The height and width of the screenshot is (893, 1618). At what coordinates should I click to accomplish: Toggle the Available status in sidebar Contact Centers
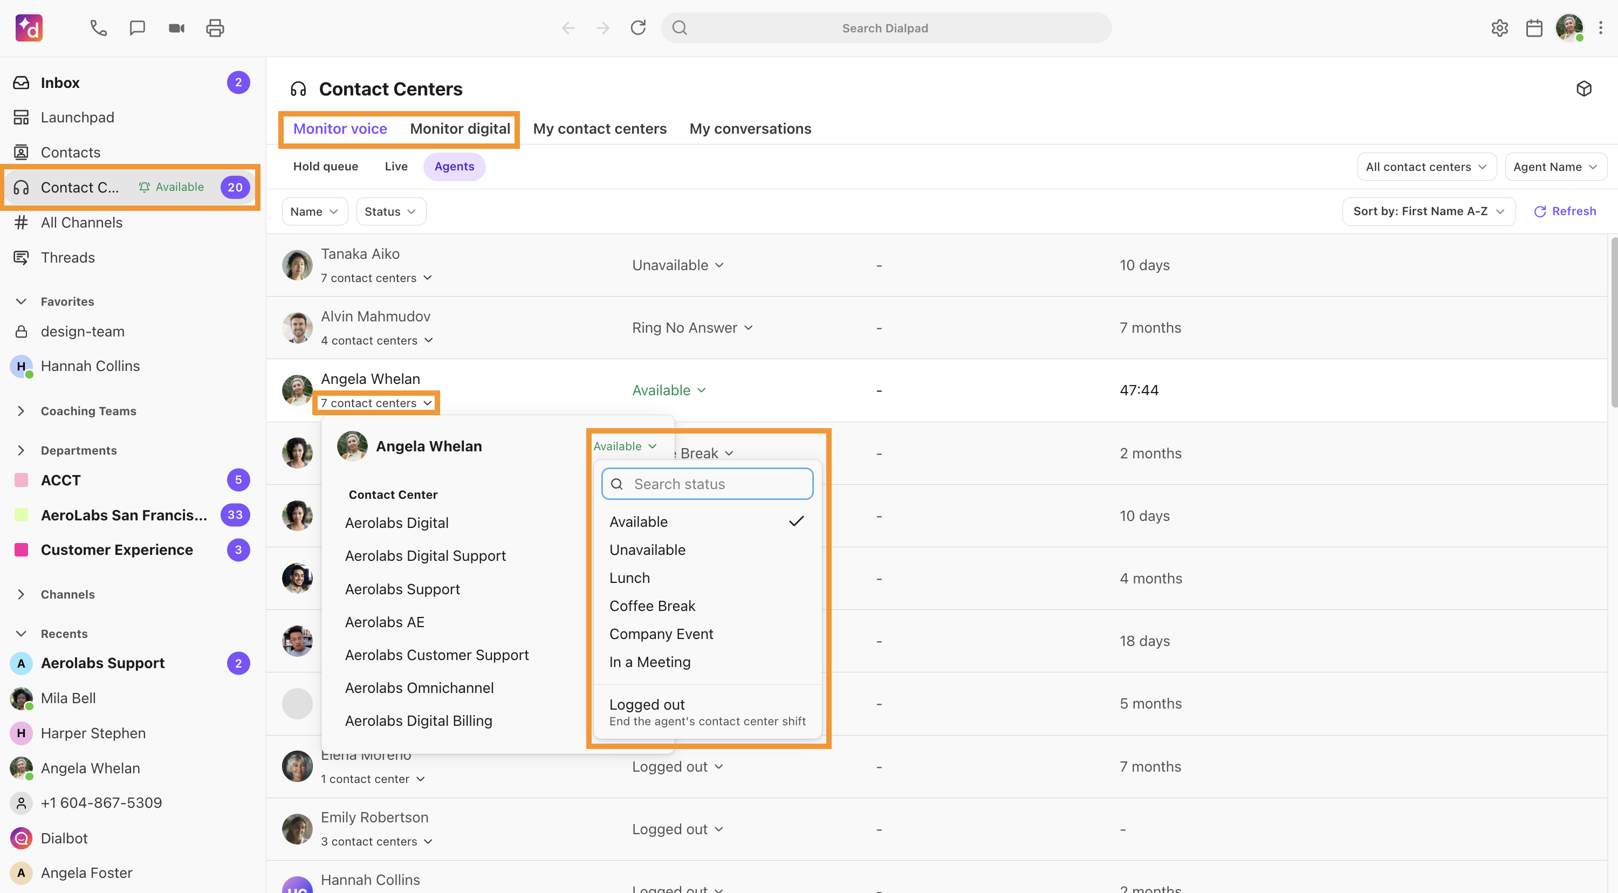172,187
